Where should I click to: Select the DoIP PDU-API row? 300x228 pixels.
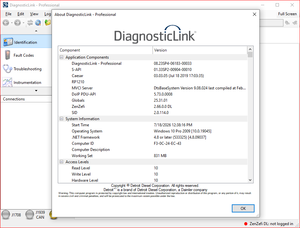coord(153,94)
